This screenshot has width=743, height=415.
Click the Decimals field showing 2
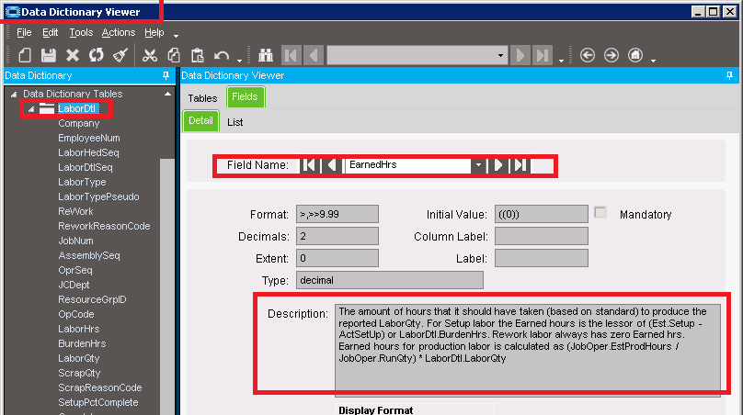(337, 236)
